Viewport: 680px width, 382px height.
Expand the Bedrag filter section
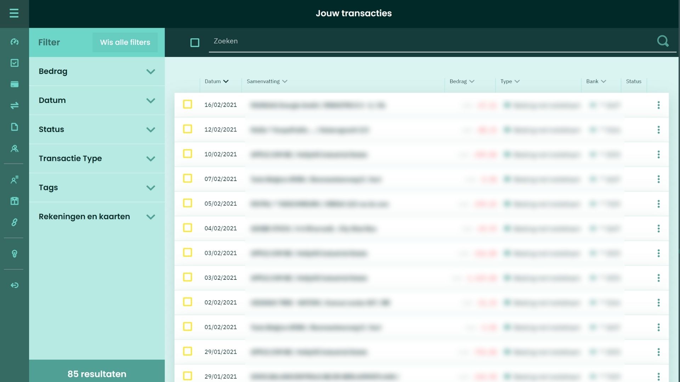tap(97, 71)
